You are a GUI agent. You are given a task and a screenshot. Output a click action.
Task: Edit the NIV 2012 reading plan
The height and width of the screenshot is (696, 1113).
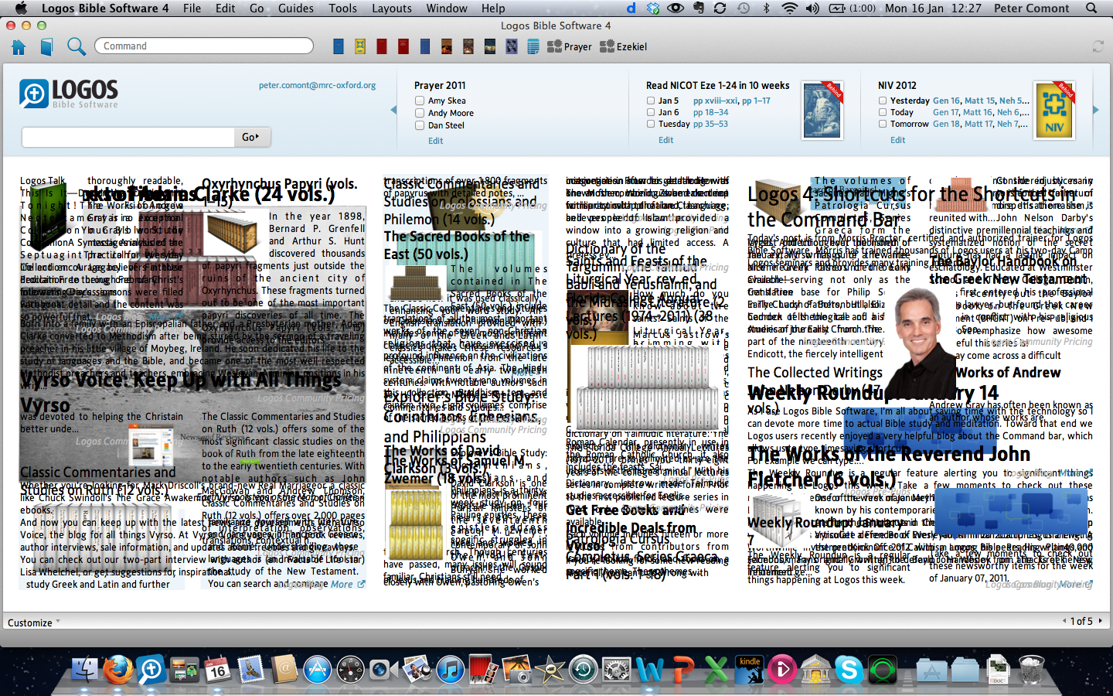[x=898, y=140]
